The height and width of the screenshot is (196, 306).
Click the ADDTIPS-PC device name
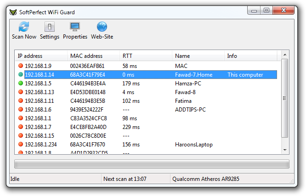click(x=190, y=110)
